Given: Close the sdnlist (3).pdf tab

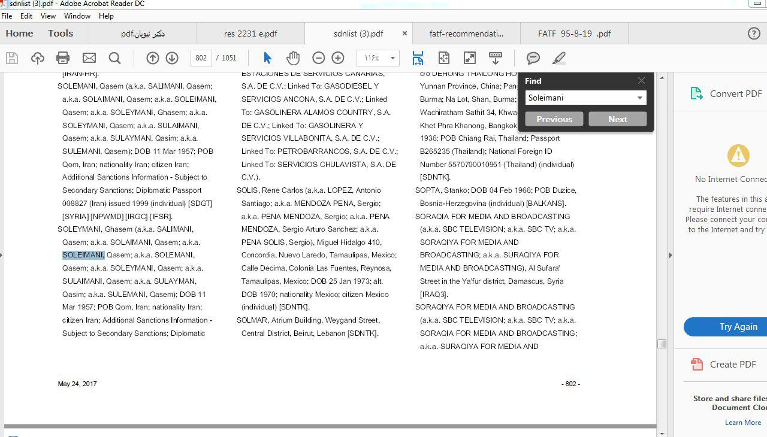Looking at the screenshot, I should pos(404,34).
